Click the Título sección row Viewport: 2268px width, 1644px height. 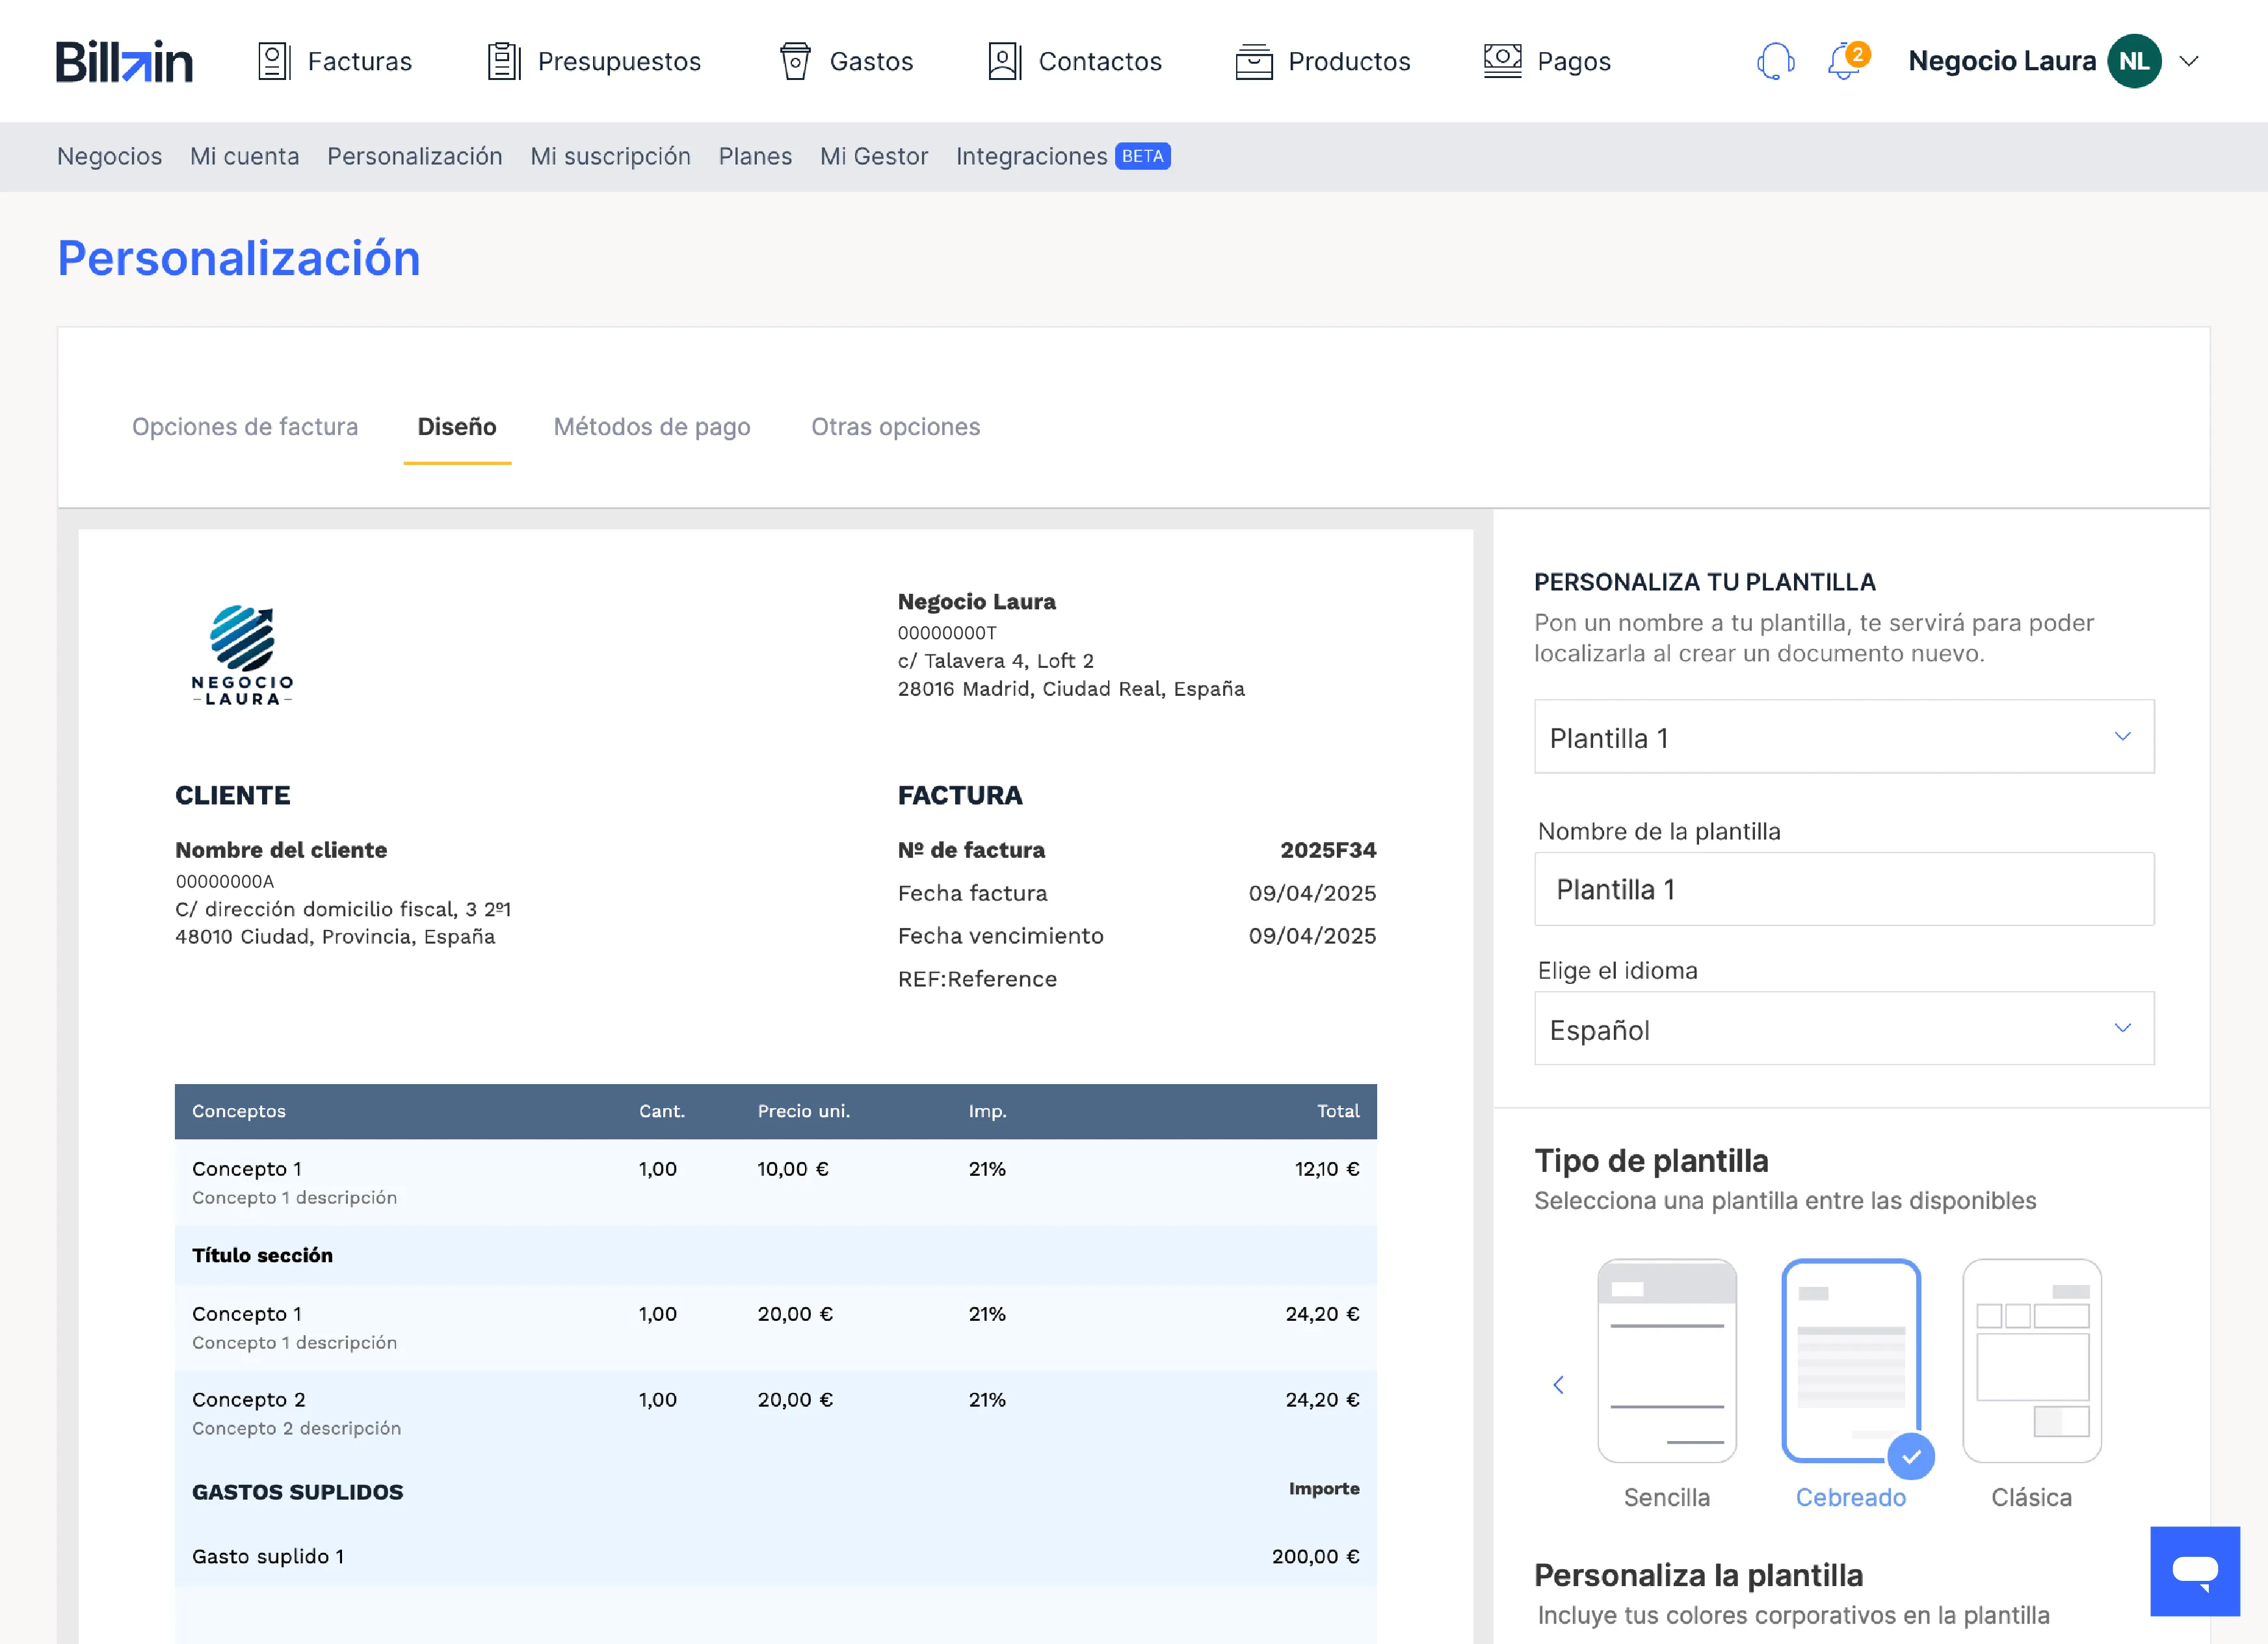click(776, 1255)
